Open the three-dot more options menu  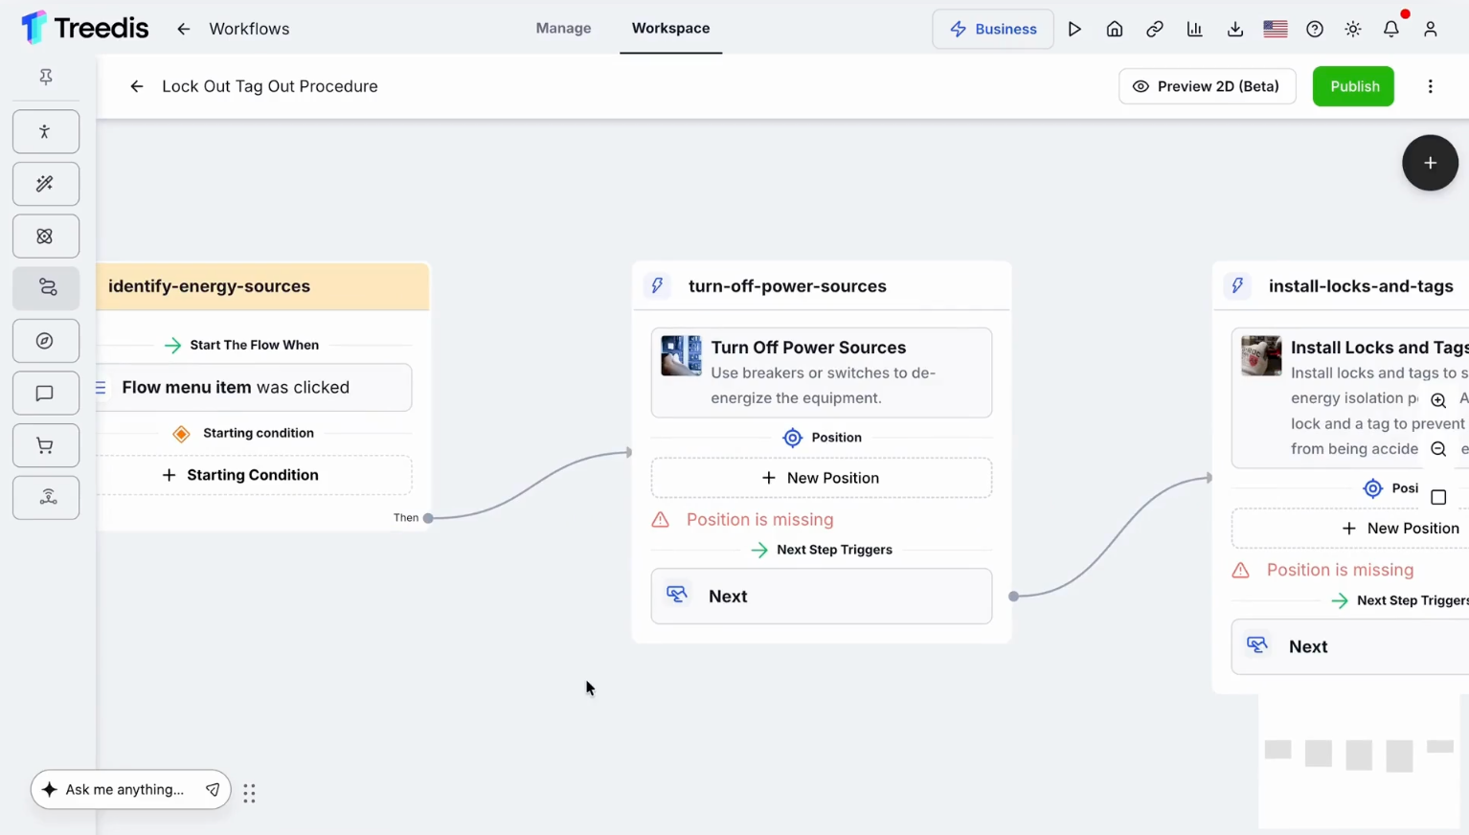[1431, 86]
